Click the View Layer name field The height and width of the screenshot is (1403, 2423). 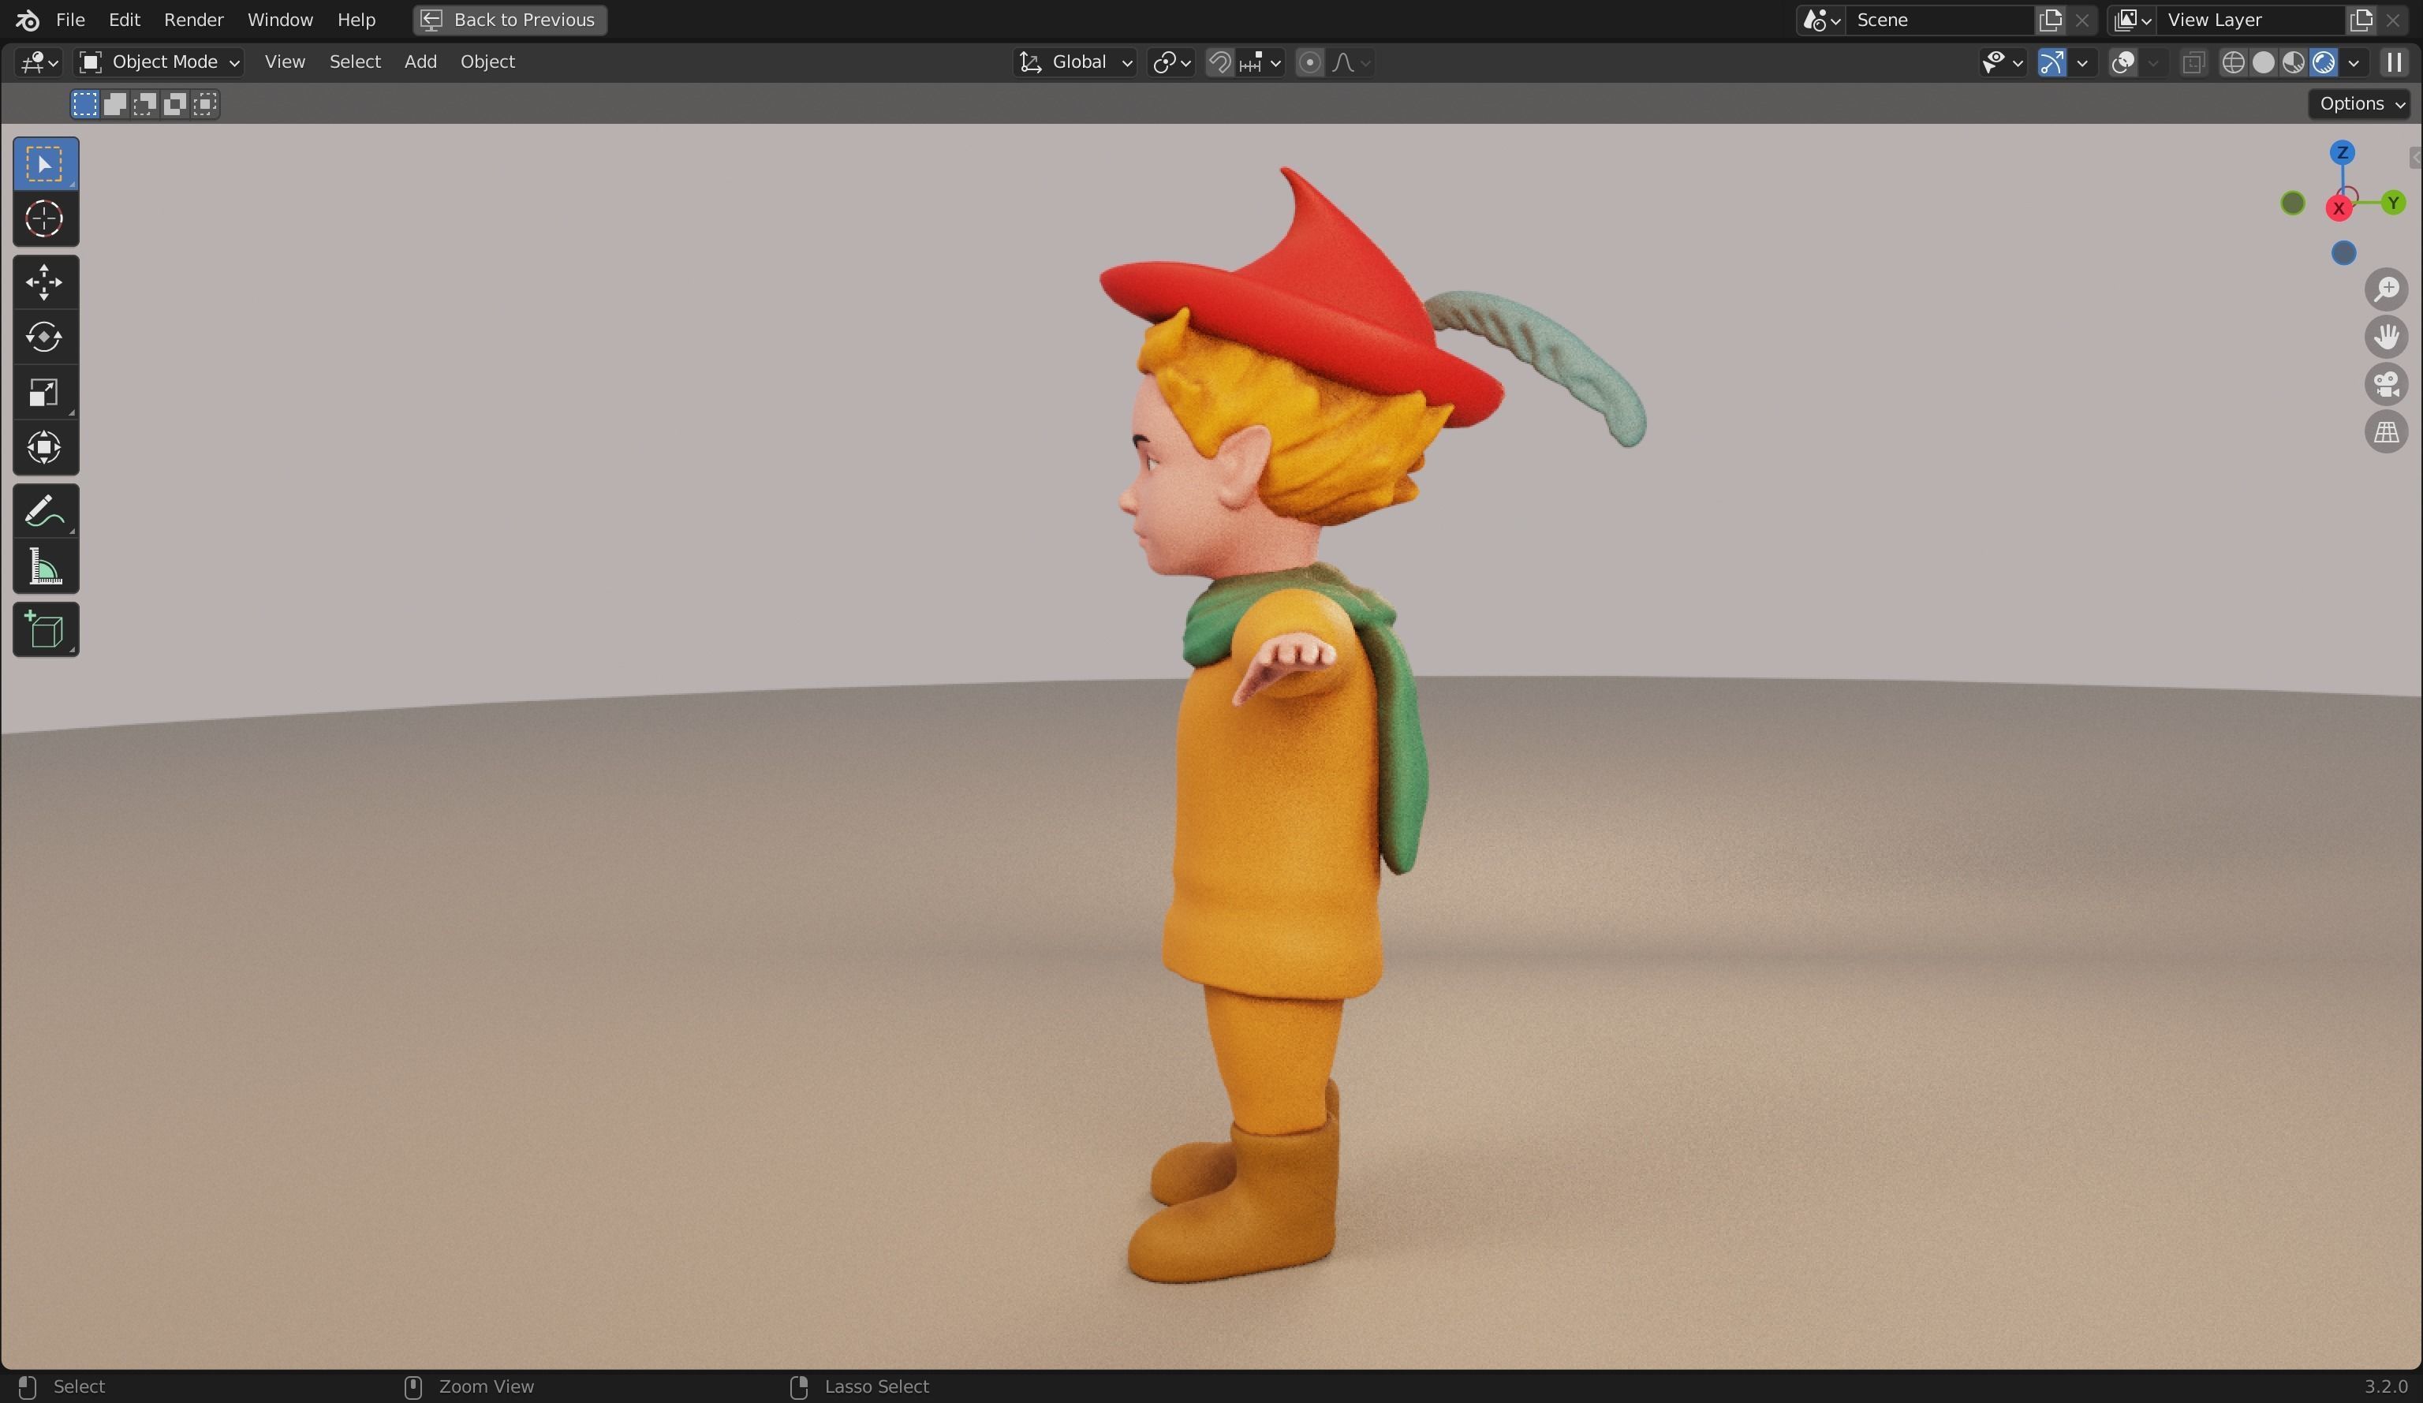click(x=2250, y=21)
